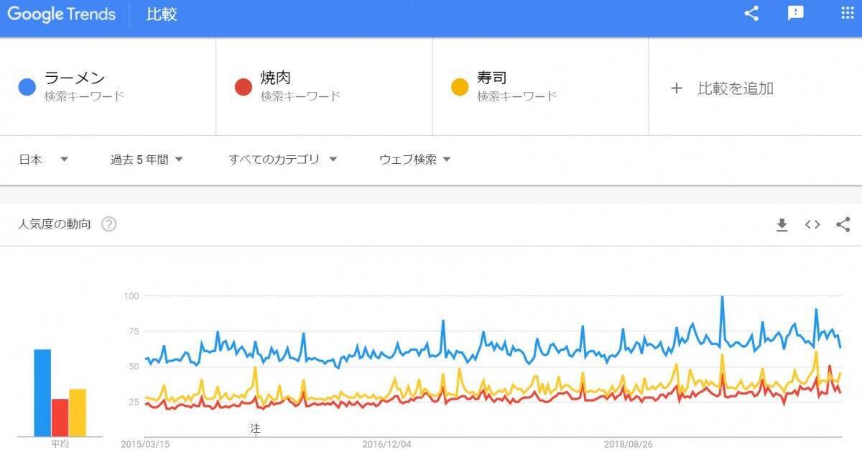Click the blue ラーメン color dot
The width and height of the screenshot is (862, 450).
coord(27,88)
